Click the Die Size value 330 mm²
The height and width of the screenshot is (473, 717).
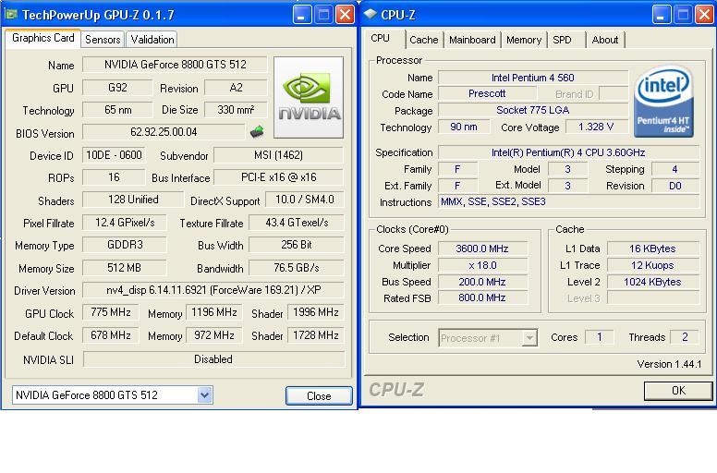pyautogui.click(x=236, y=110)
